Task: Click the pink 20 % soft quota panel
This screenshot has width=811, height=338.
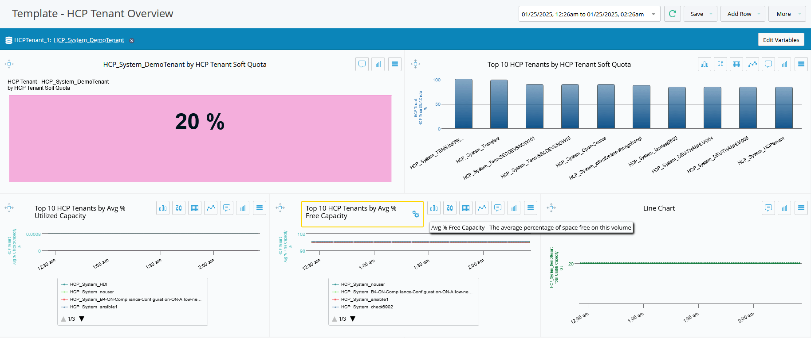Action: (200, 138)
